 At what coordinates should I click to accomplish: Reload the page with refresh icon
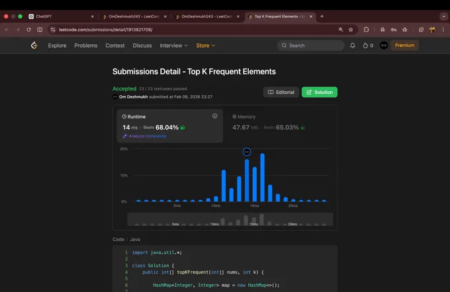click(x=28, y=30)
